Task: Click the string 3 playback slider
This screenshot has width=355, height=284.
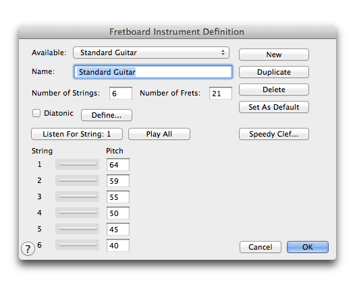Action: pyautogui.click(x=77, y=197)
